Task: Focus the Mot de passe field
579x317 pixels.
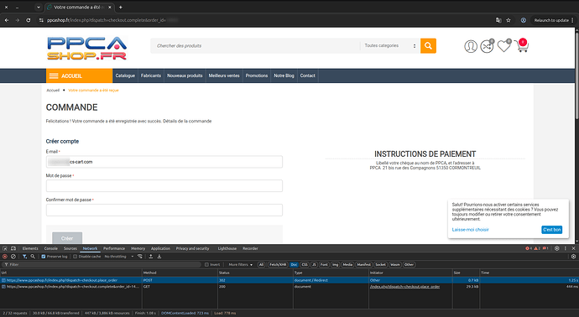Action: click(164, 185)
